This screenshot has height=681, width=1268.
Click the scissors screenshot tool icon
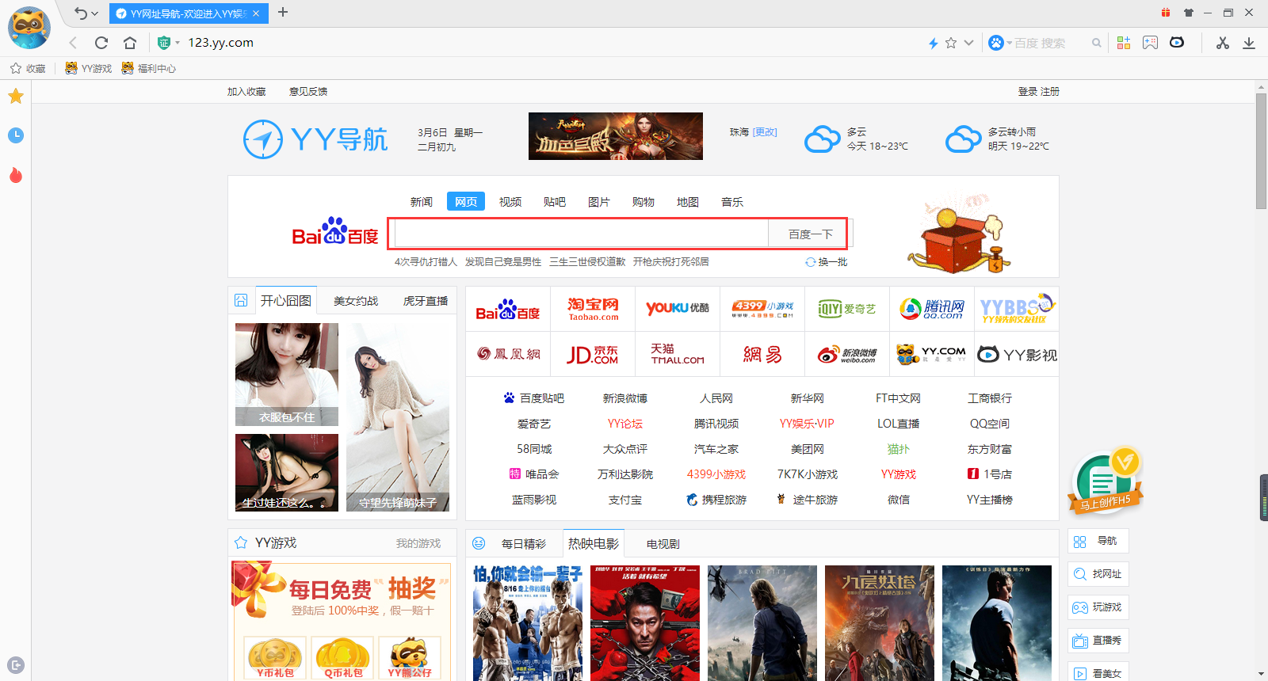tap(1223, 43)
